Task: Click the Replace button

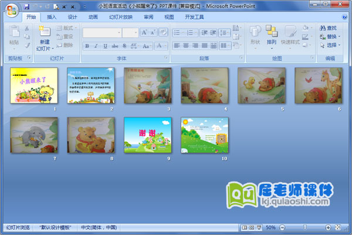Action: point(330,36)
